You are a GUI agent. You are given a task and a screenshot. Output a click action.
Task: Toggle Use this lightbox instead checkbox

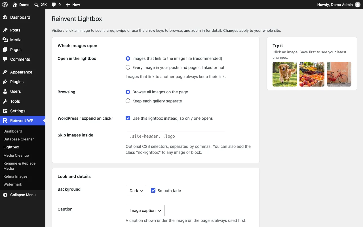coord(128,118)
